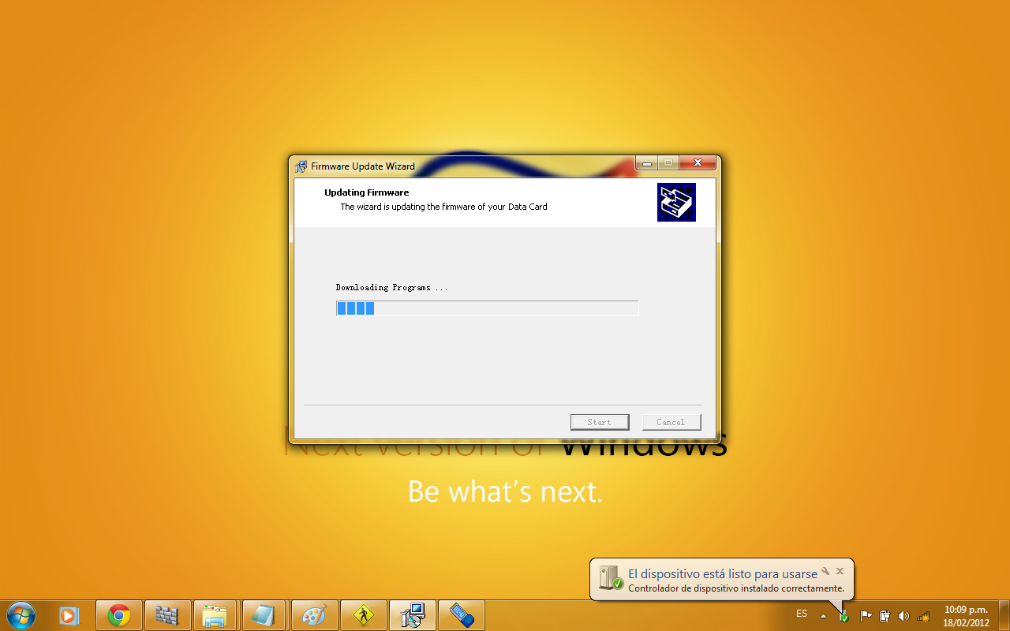Open network signal tray icon

click(x=923, y=615)
